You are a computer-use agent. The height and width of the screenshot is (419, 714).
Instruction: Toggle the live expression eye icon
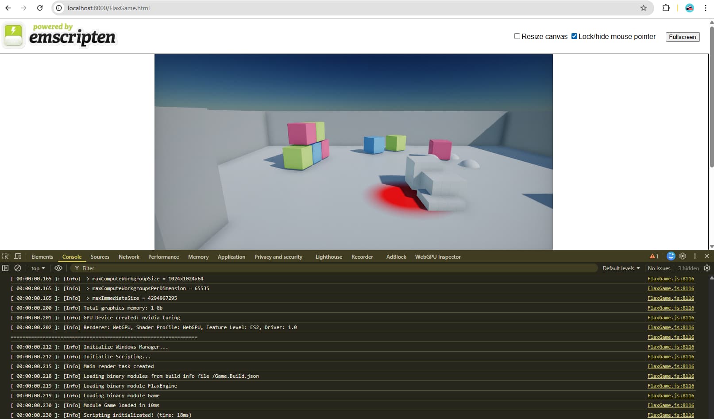[x=58, y=268]
